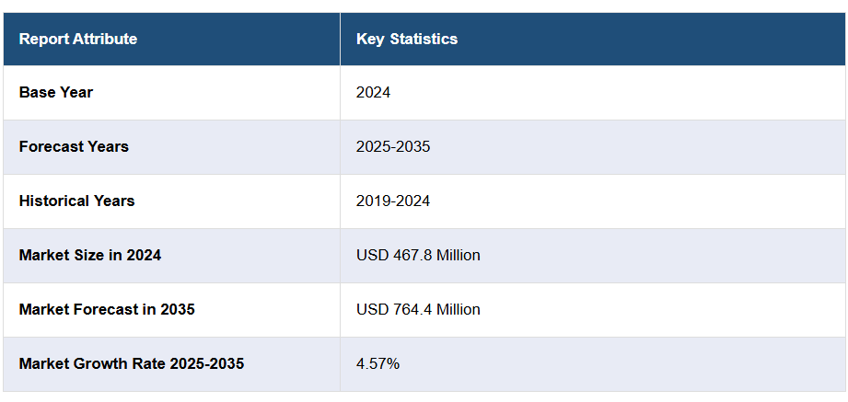Select the Base Year row label
Screen dimensions: 848x402
pyautogui.click(x=56, y=92)
